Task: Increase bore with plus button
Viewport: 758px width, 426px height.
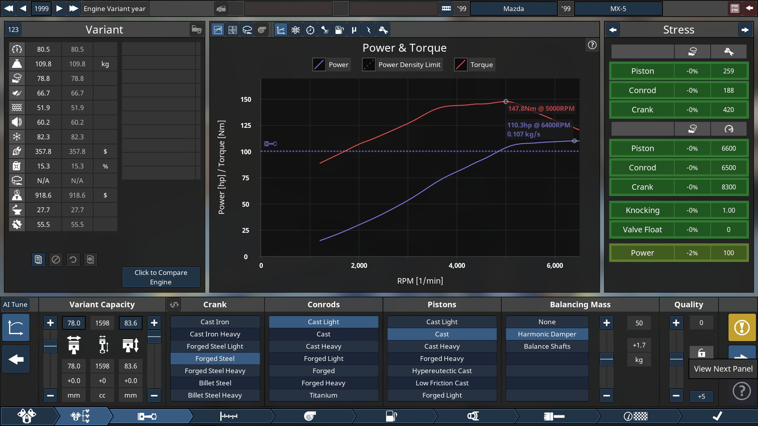Action: coord(50,323)
